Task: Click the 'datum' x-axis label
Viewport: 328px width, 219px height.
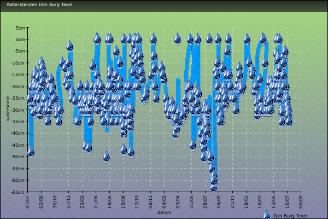Action: 164,212
